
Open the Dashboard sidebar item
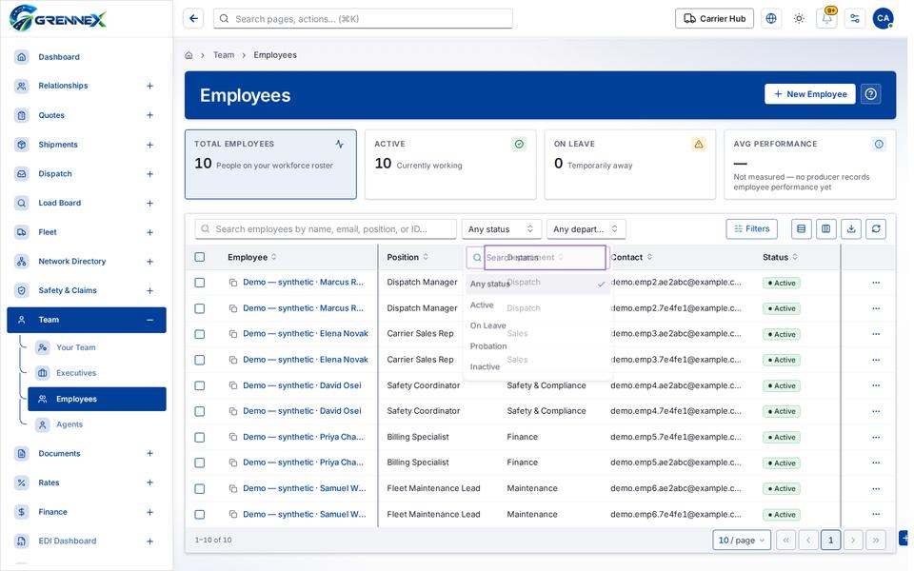point(87,57)
